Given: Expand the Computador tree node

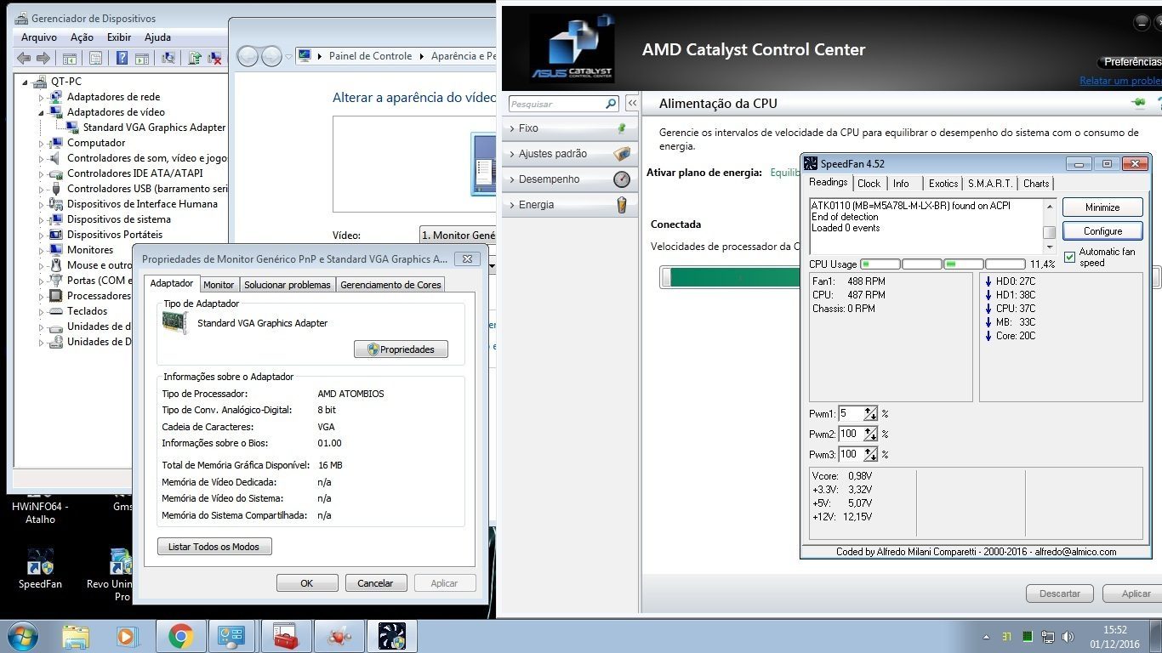Looking at the screenshot, I should [x=40, y=143].
